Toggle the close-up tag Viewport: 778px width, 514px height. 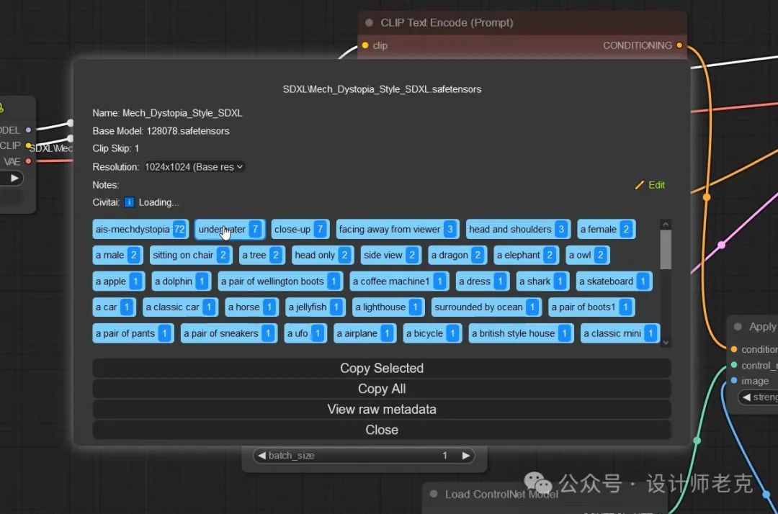[300, 229]
